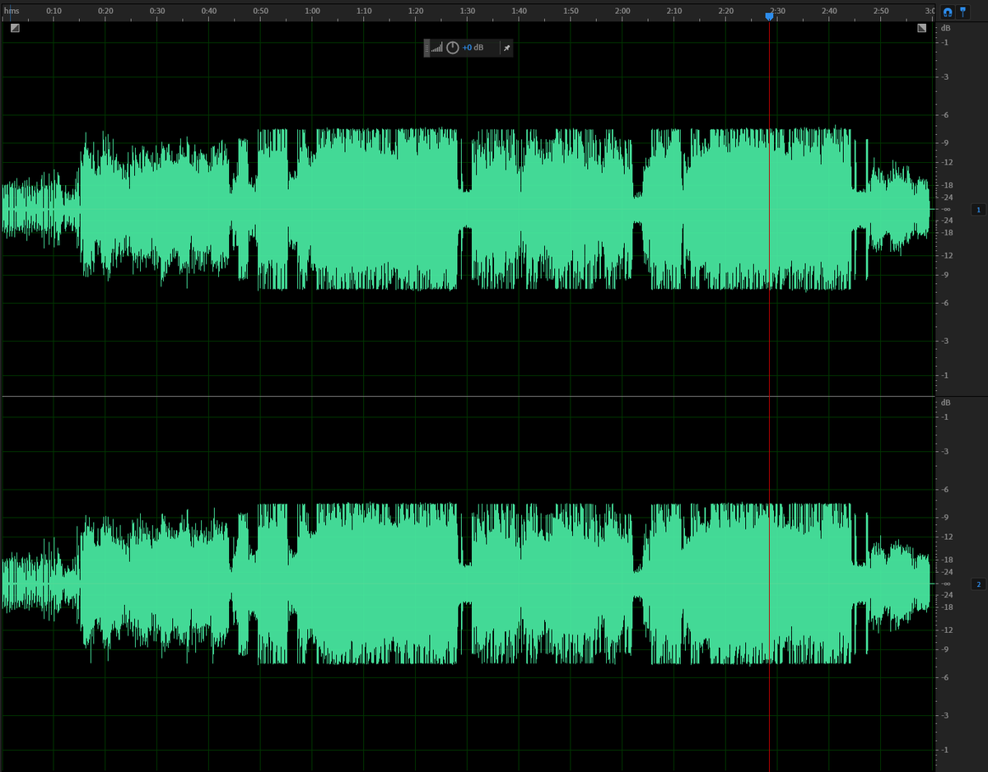Jump to 1:30 on the timeline ruler

point(468,11)
